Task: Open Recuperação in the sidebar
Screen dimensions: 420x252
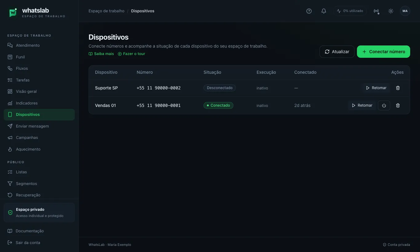Action: [x=39, y=195]
